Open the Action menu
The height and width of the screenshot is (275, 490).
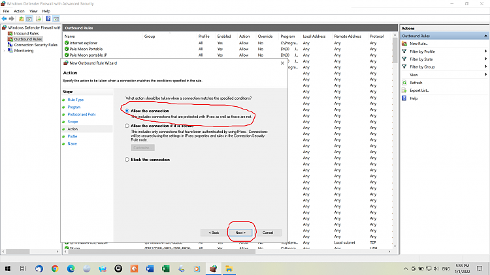click(x=19, y=11)
